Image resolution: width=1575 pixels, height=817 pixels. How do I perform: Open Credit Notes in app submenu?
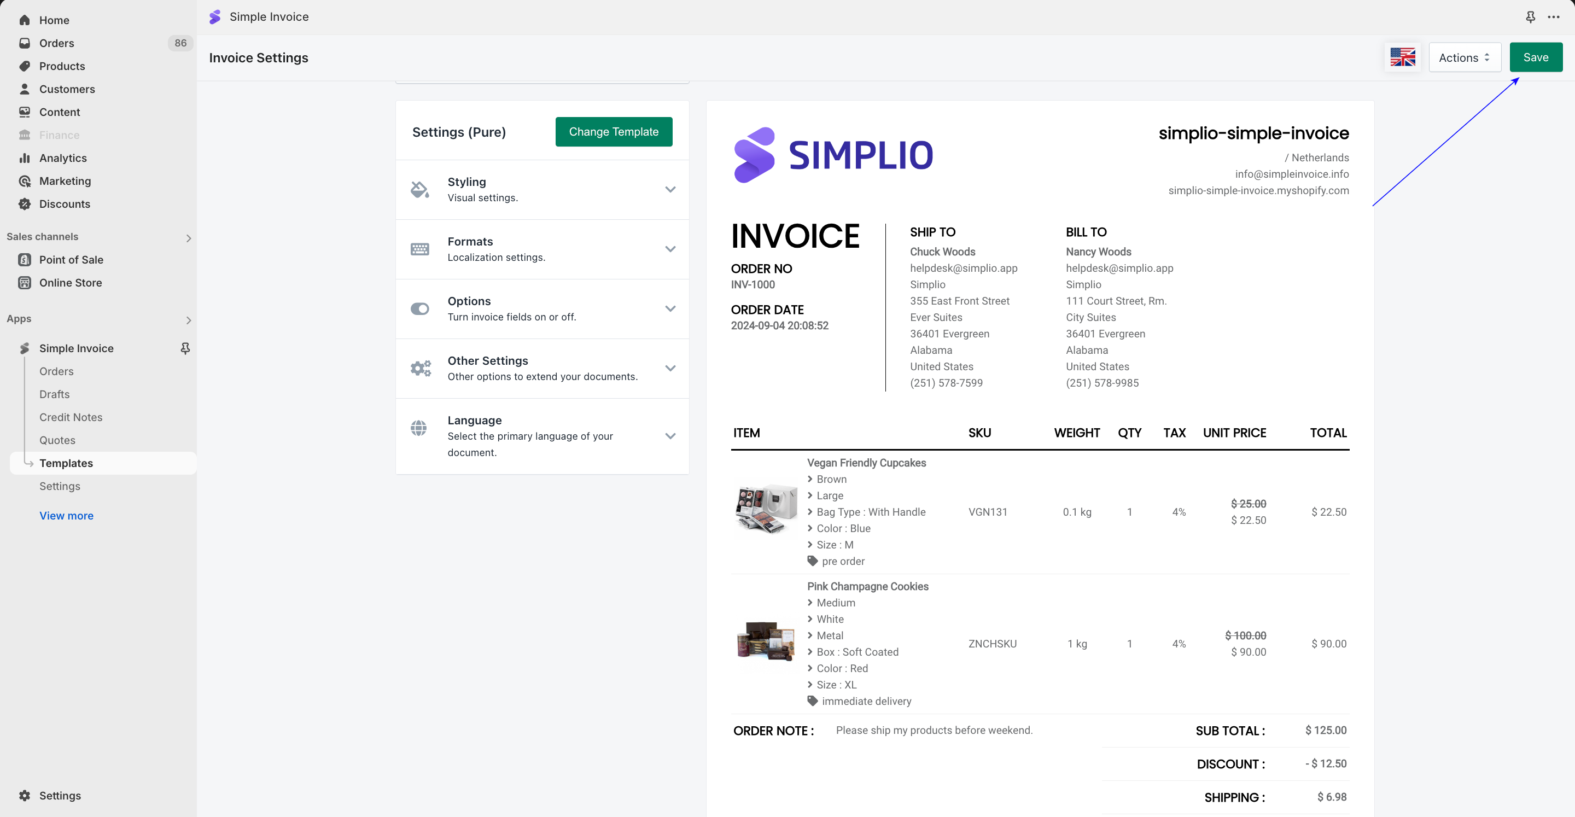coord(71,417)
